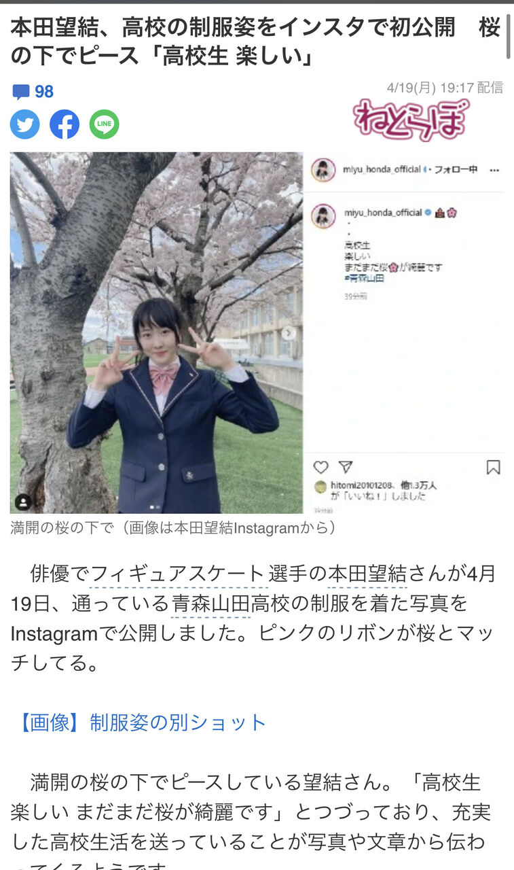The image size is (514, 870).
Task: Tap the フォロー中 following toggle text
Action: [455, 169]
